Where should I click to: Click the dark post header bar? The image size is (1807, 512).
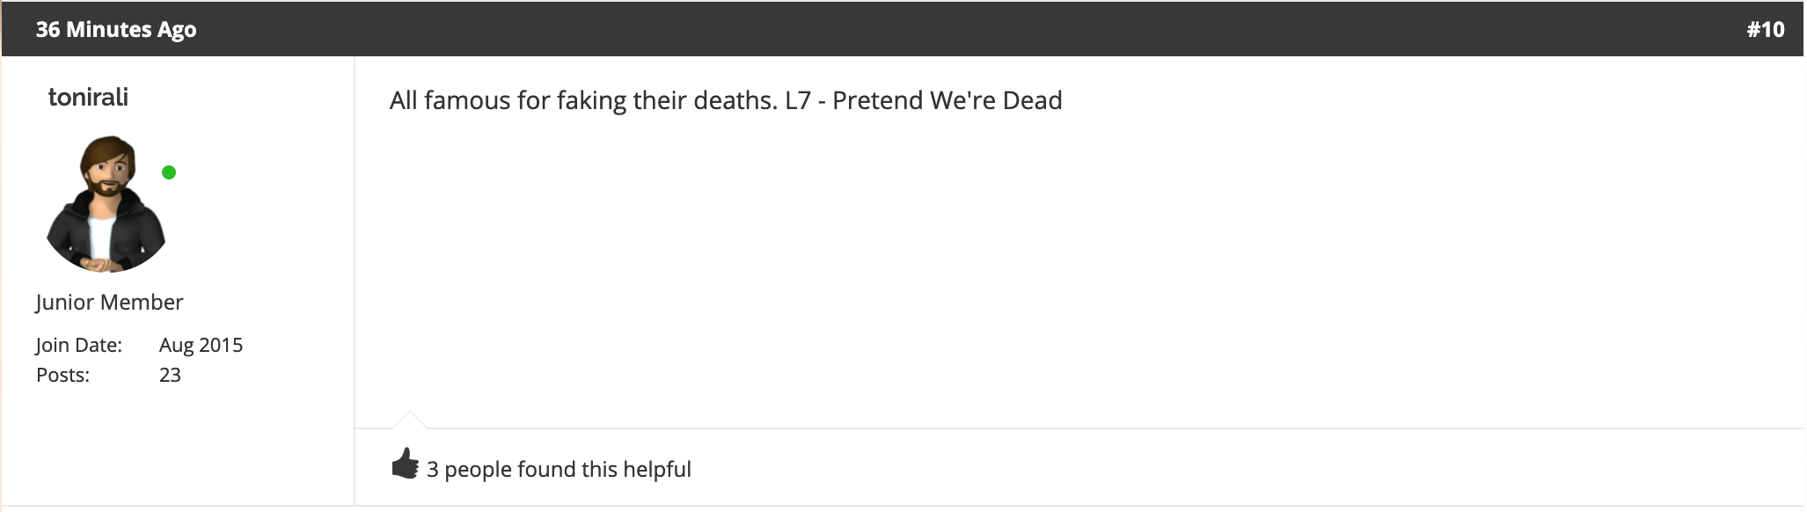point(903,29)
